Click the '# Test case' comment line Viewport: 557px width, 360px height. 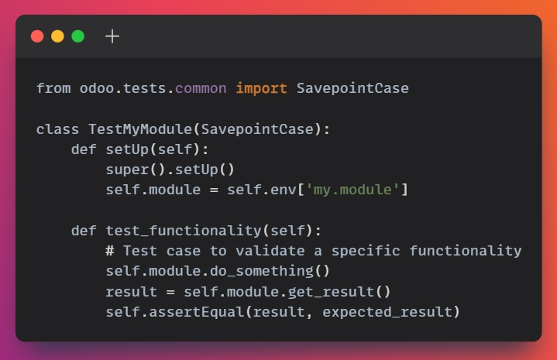pos(314,251)
